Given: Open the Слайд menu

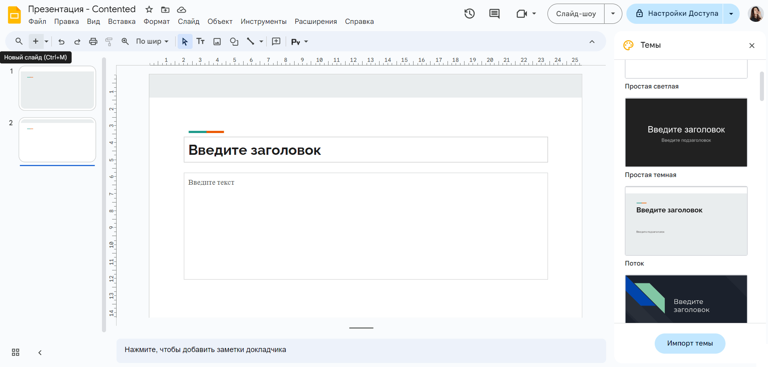Looking at the screenshot, I should tap(189, 21).
